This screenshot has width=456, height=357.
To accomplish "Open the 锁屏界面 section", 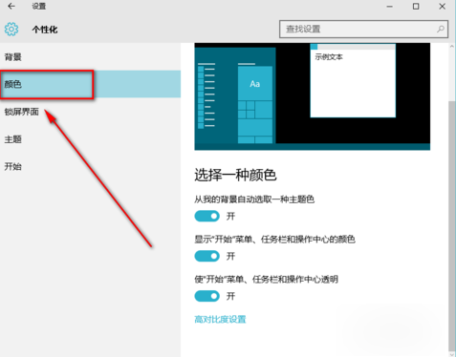I will point(90,112).
